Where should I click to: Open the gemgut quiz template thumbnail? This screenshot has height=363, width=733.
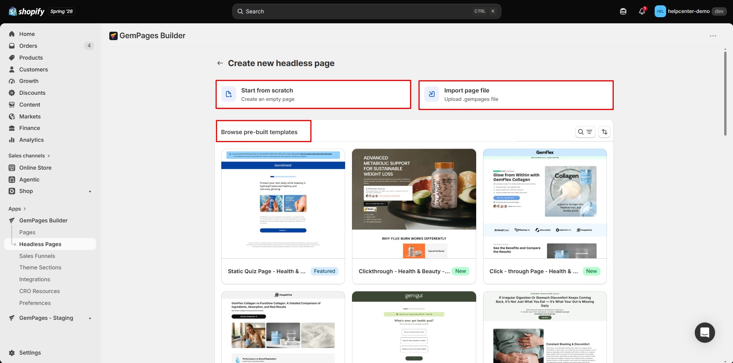coord(414,327)
